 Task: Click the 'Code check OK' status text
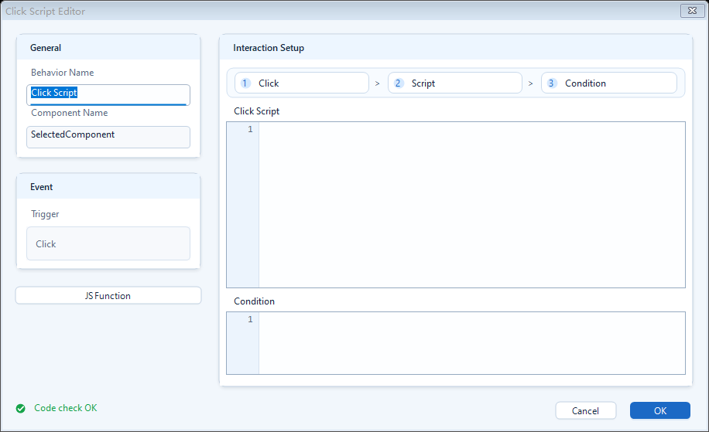[66, 408]
